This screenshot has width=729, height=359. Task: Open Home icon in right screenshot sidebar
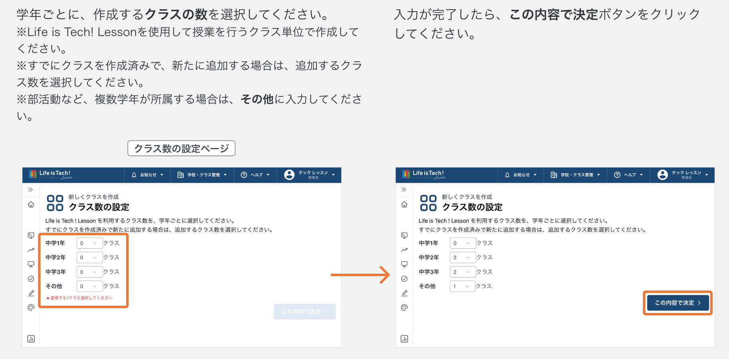click(x=404, y=204)
